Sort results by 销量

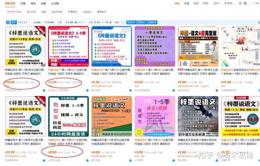pos(187,3)
